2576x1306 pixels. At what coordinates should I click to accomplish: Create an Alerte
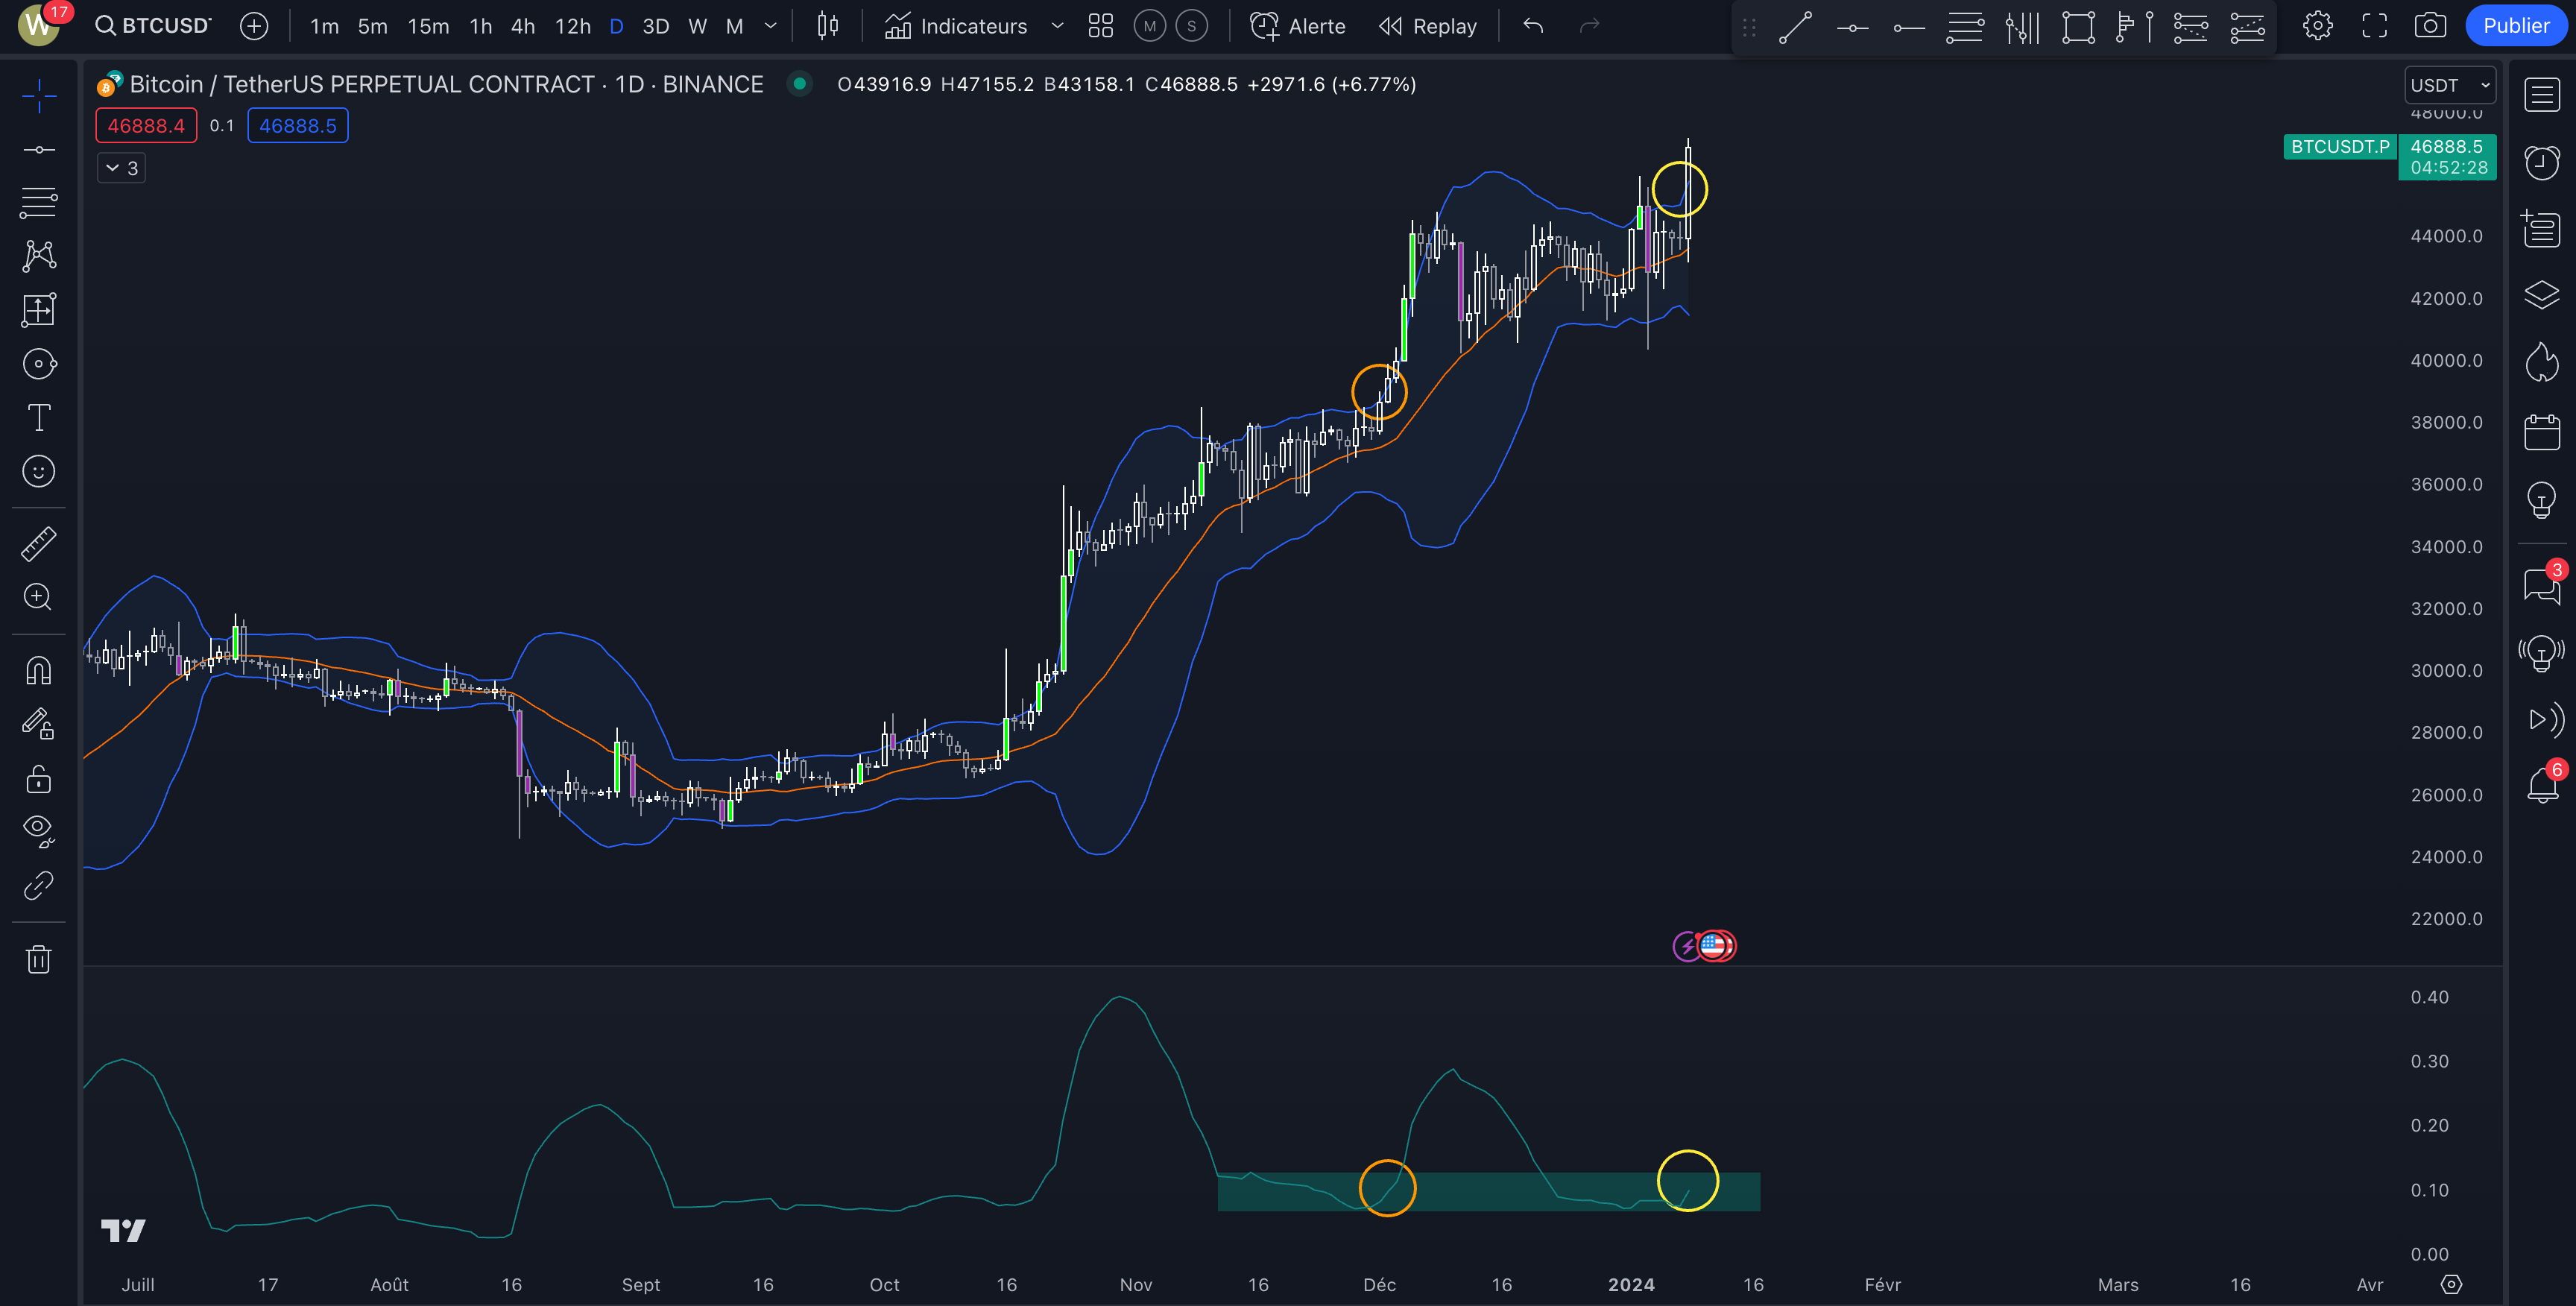1298,26
